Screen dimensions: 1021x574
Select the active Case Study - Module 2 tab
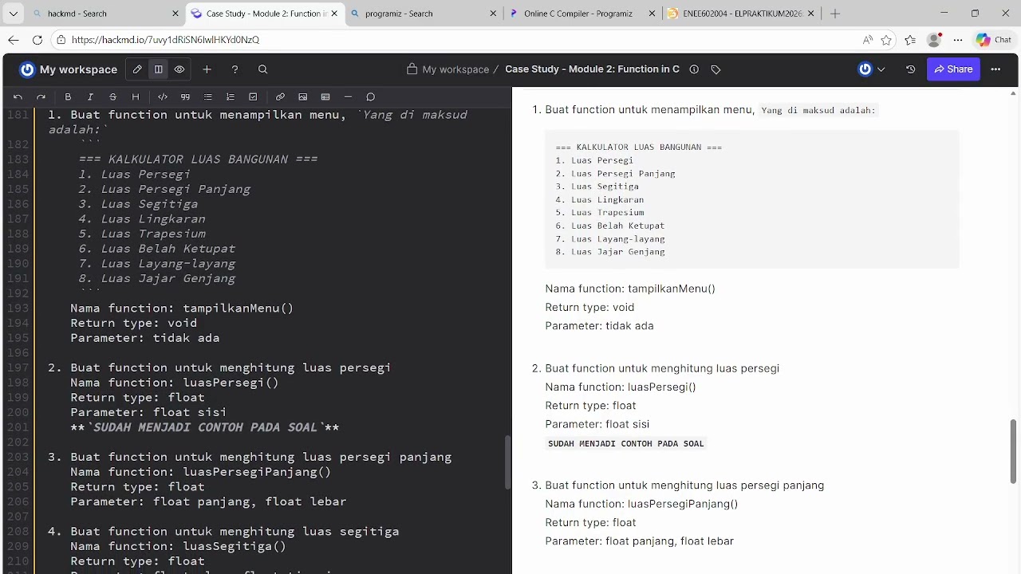[264, 14]
